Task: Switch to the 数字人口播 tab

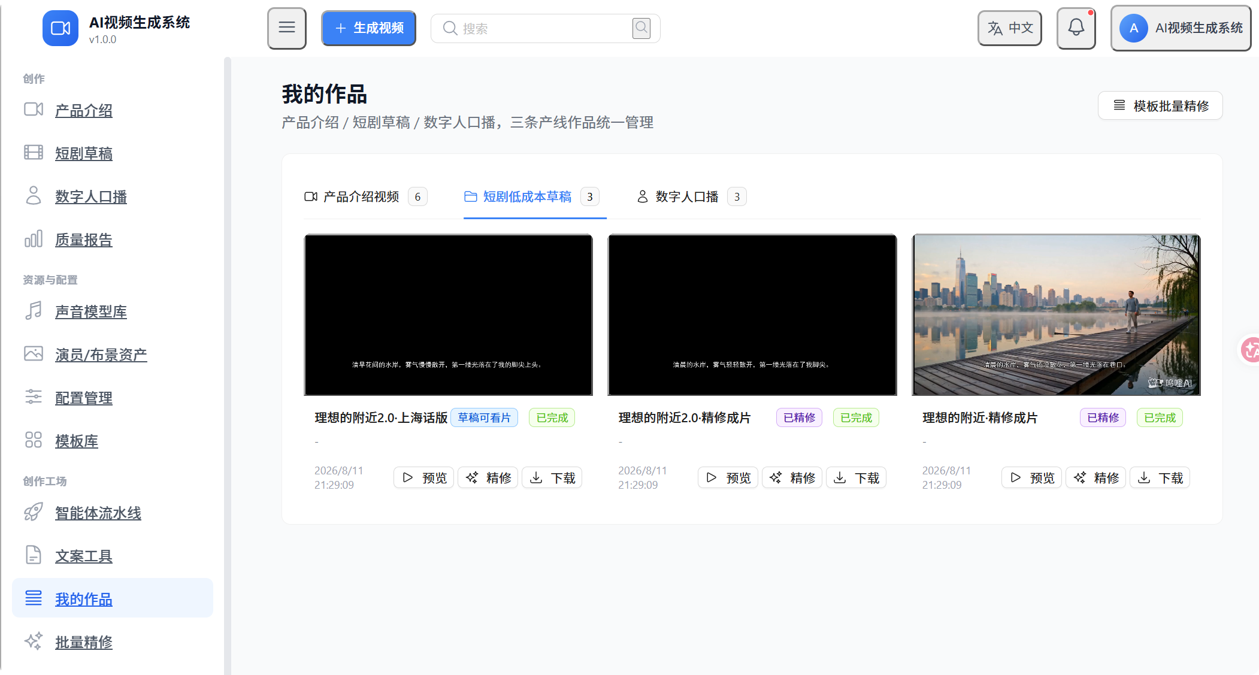Action: point(691,197)
